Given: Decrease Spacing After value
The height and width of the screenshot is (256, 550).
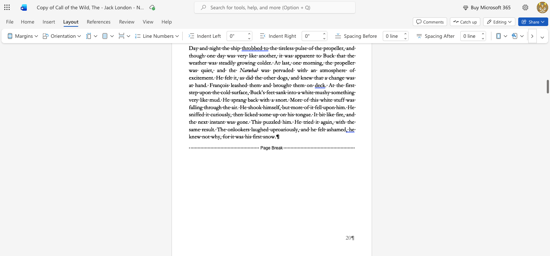Looking at the screenshot, I should (483, 38).
